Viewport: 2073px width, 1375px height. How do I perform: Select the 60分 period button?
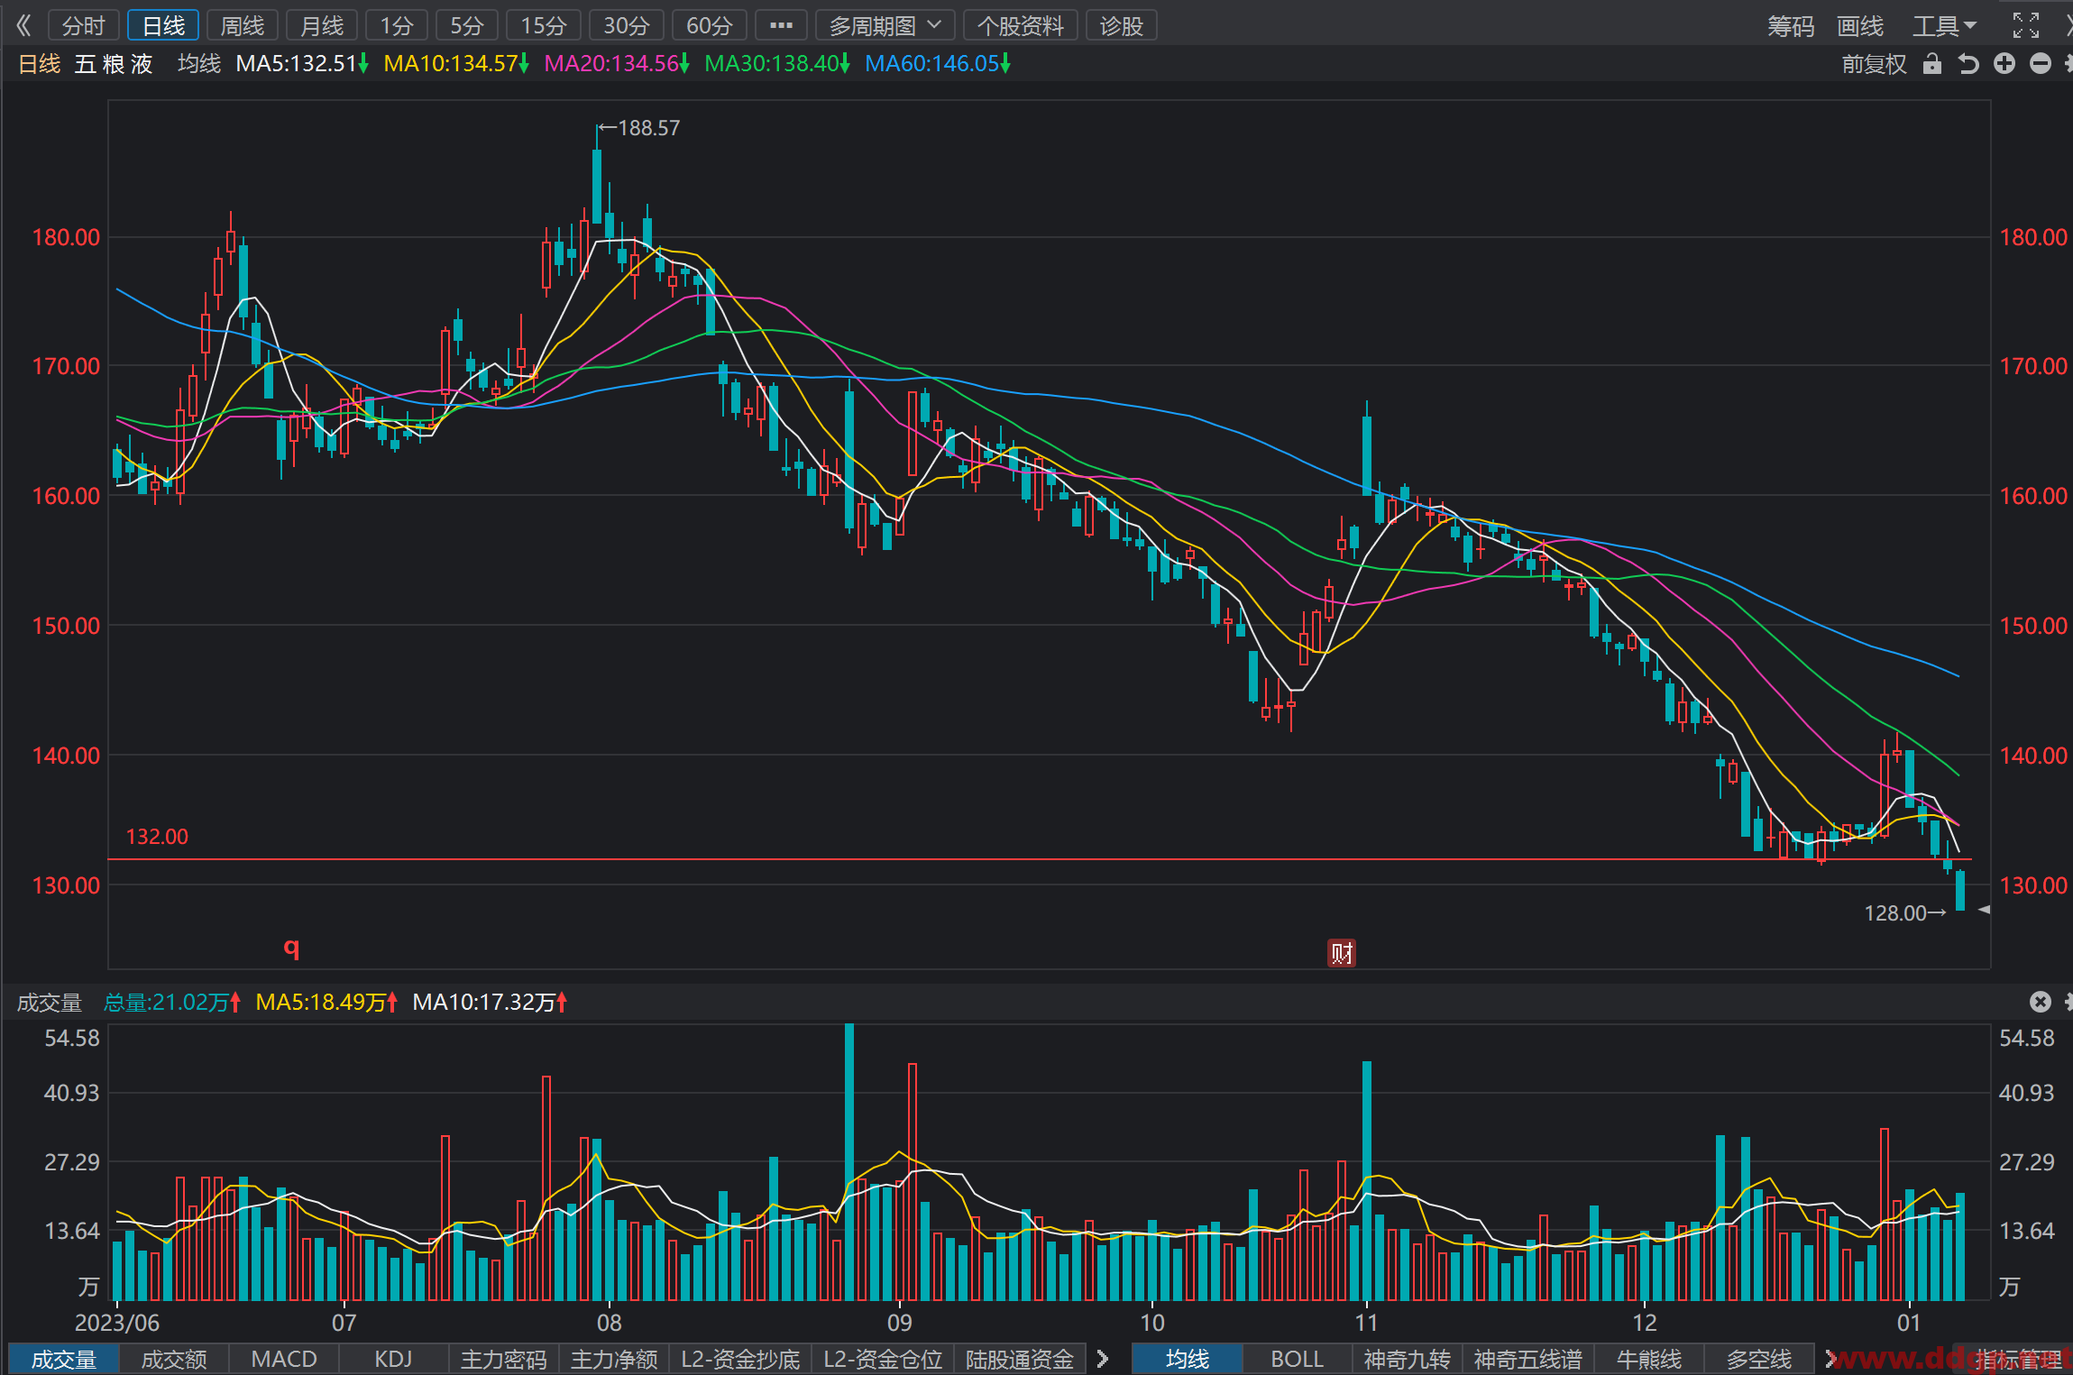click(x=709, y=25)
